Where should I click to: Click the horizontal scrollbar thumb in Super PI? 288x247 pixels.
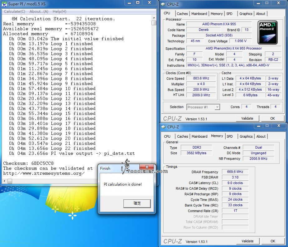point(10,181)
